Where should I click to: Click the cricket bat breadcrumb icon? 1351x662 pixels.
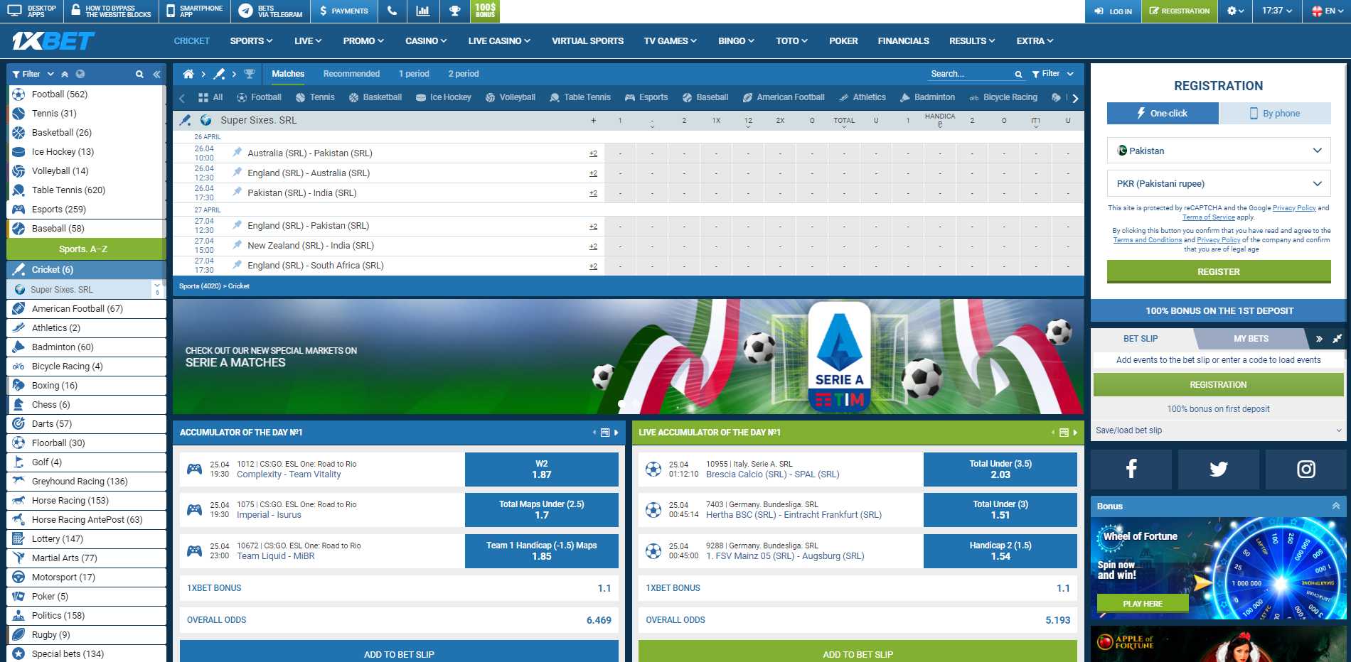(219, 74)
